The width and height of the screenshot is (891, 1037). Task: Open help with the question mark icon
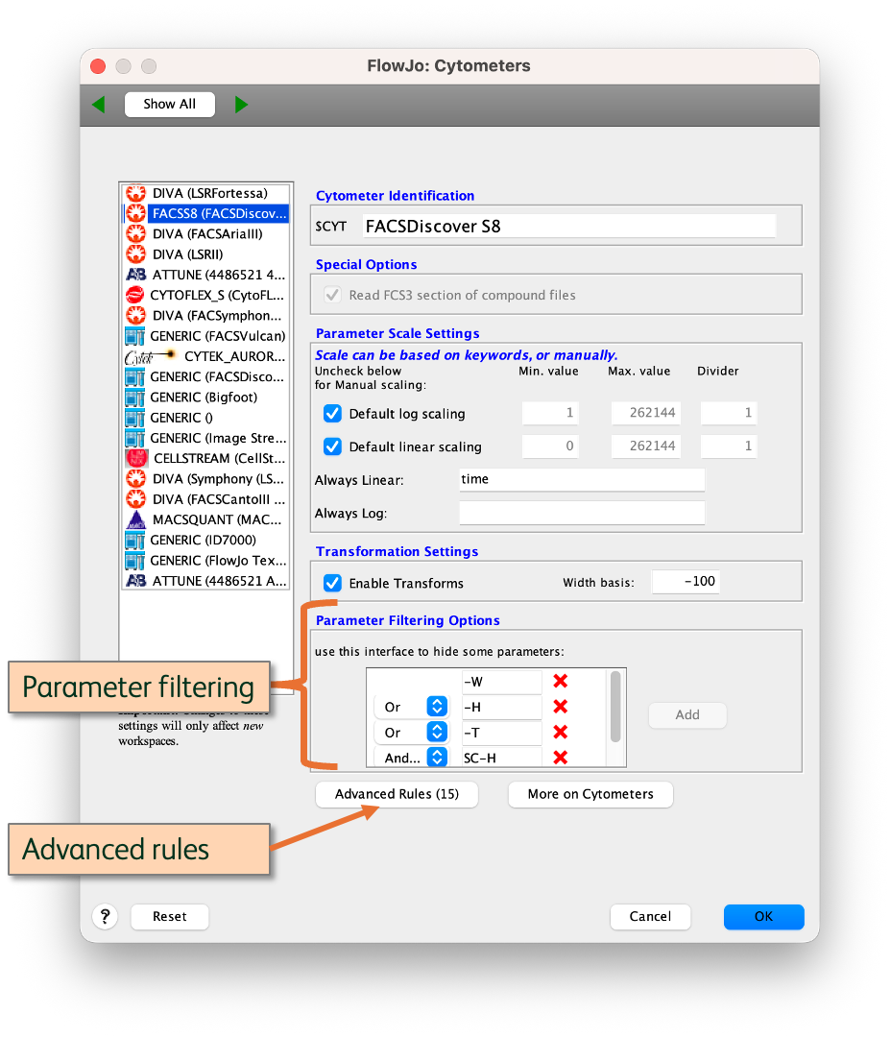pos(105,916)
